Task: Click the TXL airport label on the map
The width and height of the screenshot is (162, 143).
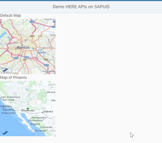Action: pos(10,38)
